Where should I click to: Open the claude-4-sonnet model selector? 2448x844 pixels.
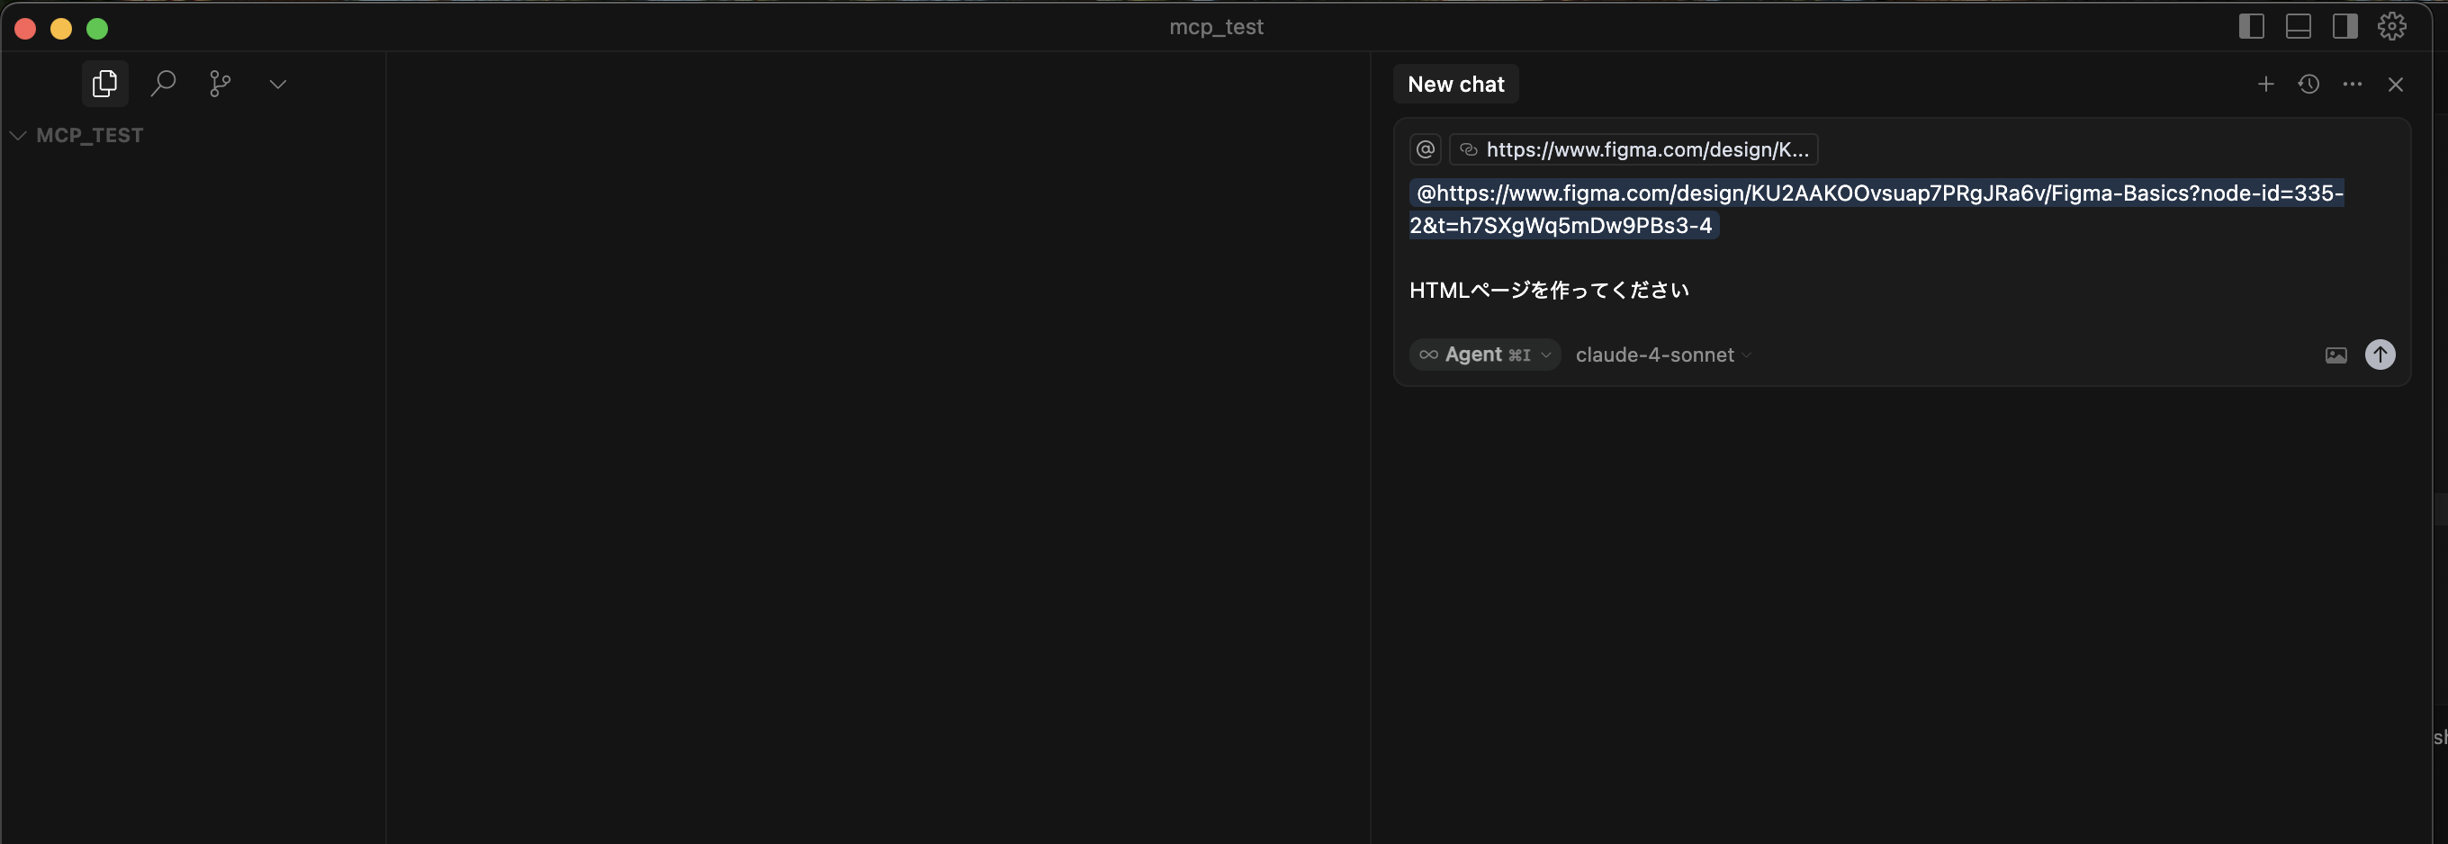(1663, 355)
